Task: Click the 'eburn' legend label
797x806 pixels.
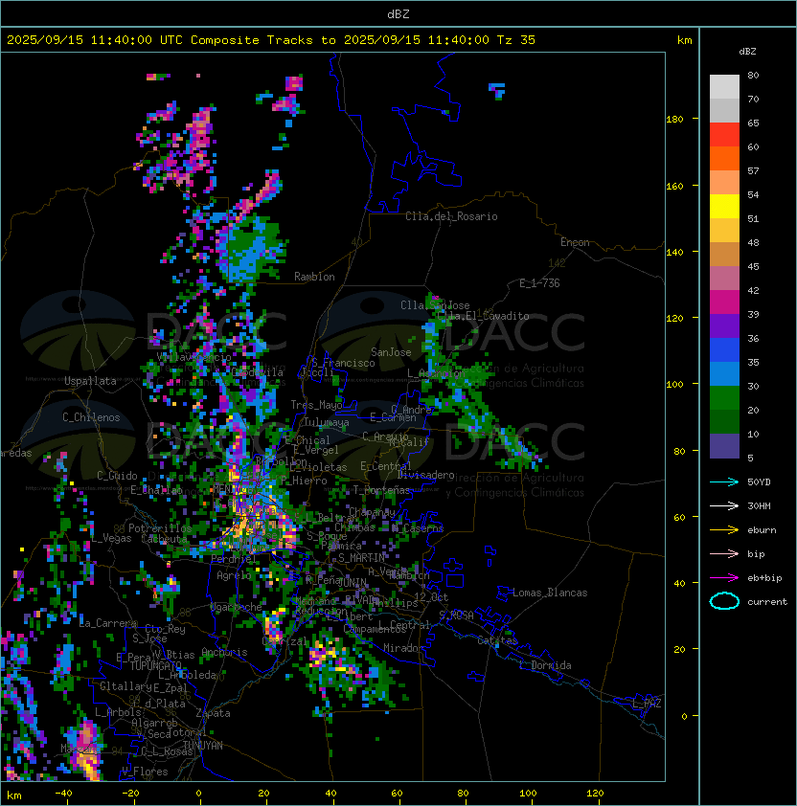Action: pyautogui.click(x=762, y=530)
